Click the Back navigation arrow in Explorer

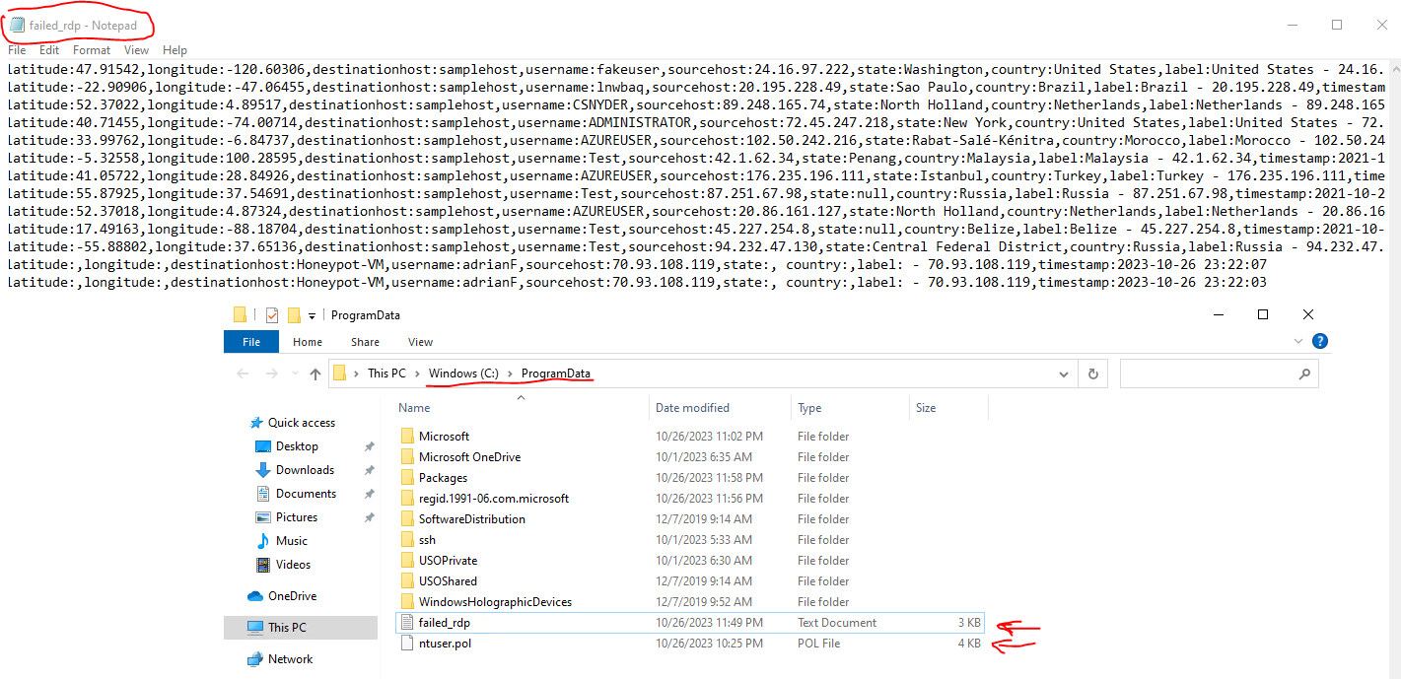pos(243,374)
